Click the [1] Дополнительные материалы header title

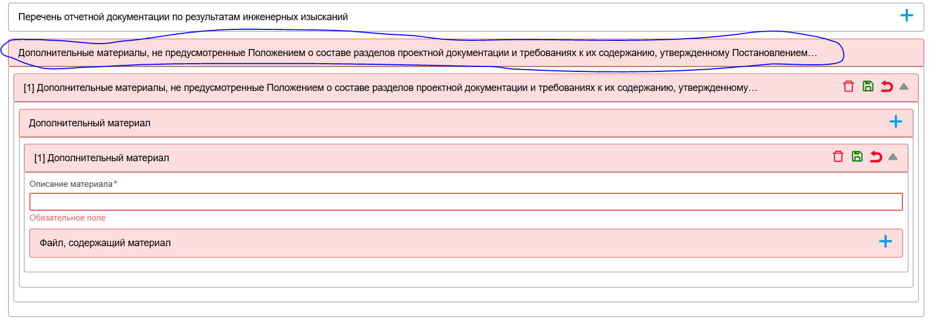pyautogui.click(x=390, y=88)
